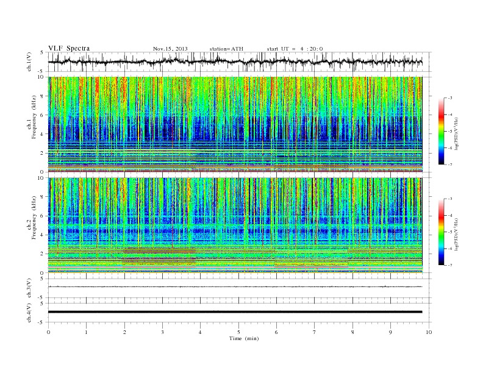Screen dimensions: 483x373
Task: Click the thin ch.3 voltage trace
Action: (235, 287)
